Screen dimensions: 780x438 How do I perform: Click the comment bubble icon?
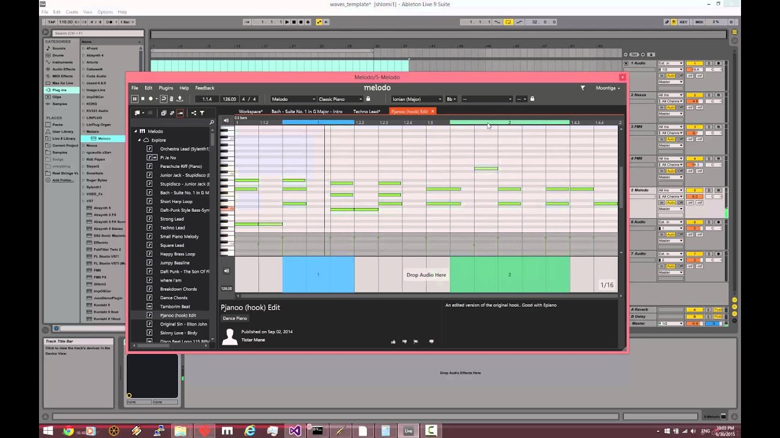(431, 341)
